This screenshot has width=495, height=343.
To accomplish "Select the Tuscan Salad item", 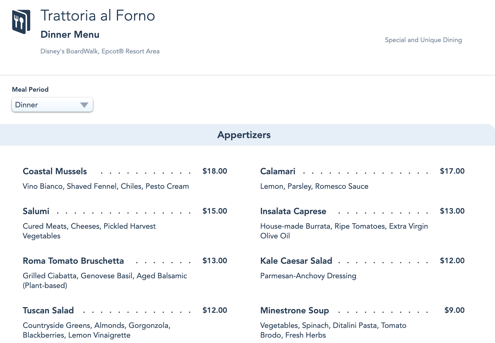I will [48, 310].
